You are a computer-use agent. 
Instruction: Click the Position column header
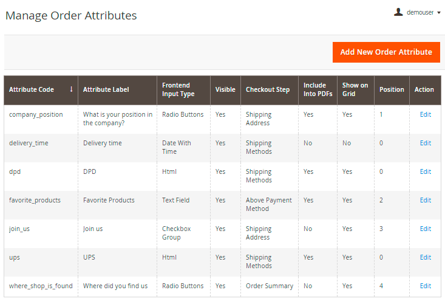pyautogui.click(x=392, y=90)
